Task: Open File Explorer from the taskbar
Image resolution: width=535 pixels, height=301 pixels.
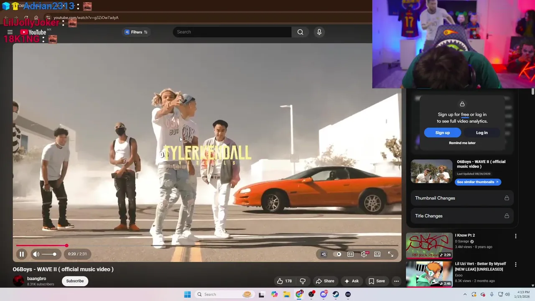Action: [x=287, y=294]
